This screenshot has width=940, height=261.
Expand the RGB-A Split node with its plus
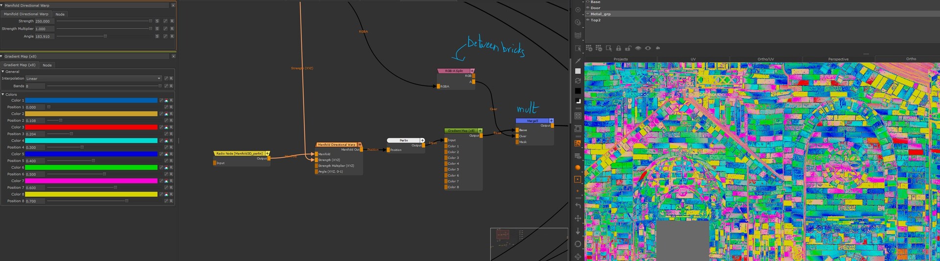472,71
